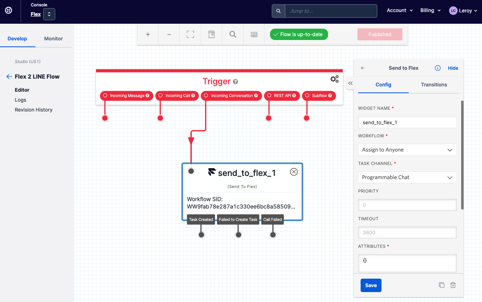
Task: Click the zoom in plus icon
Action: 148,34
